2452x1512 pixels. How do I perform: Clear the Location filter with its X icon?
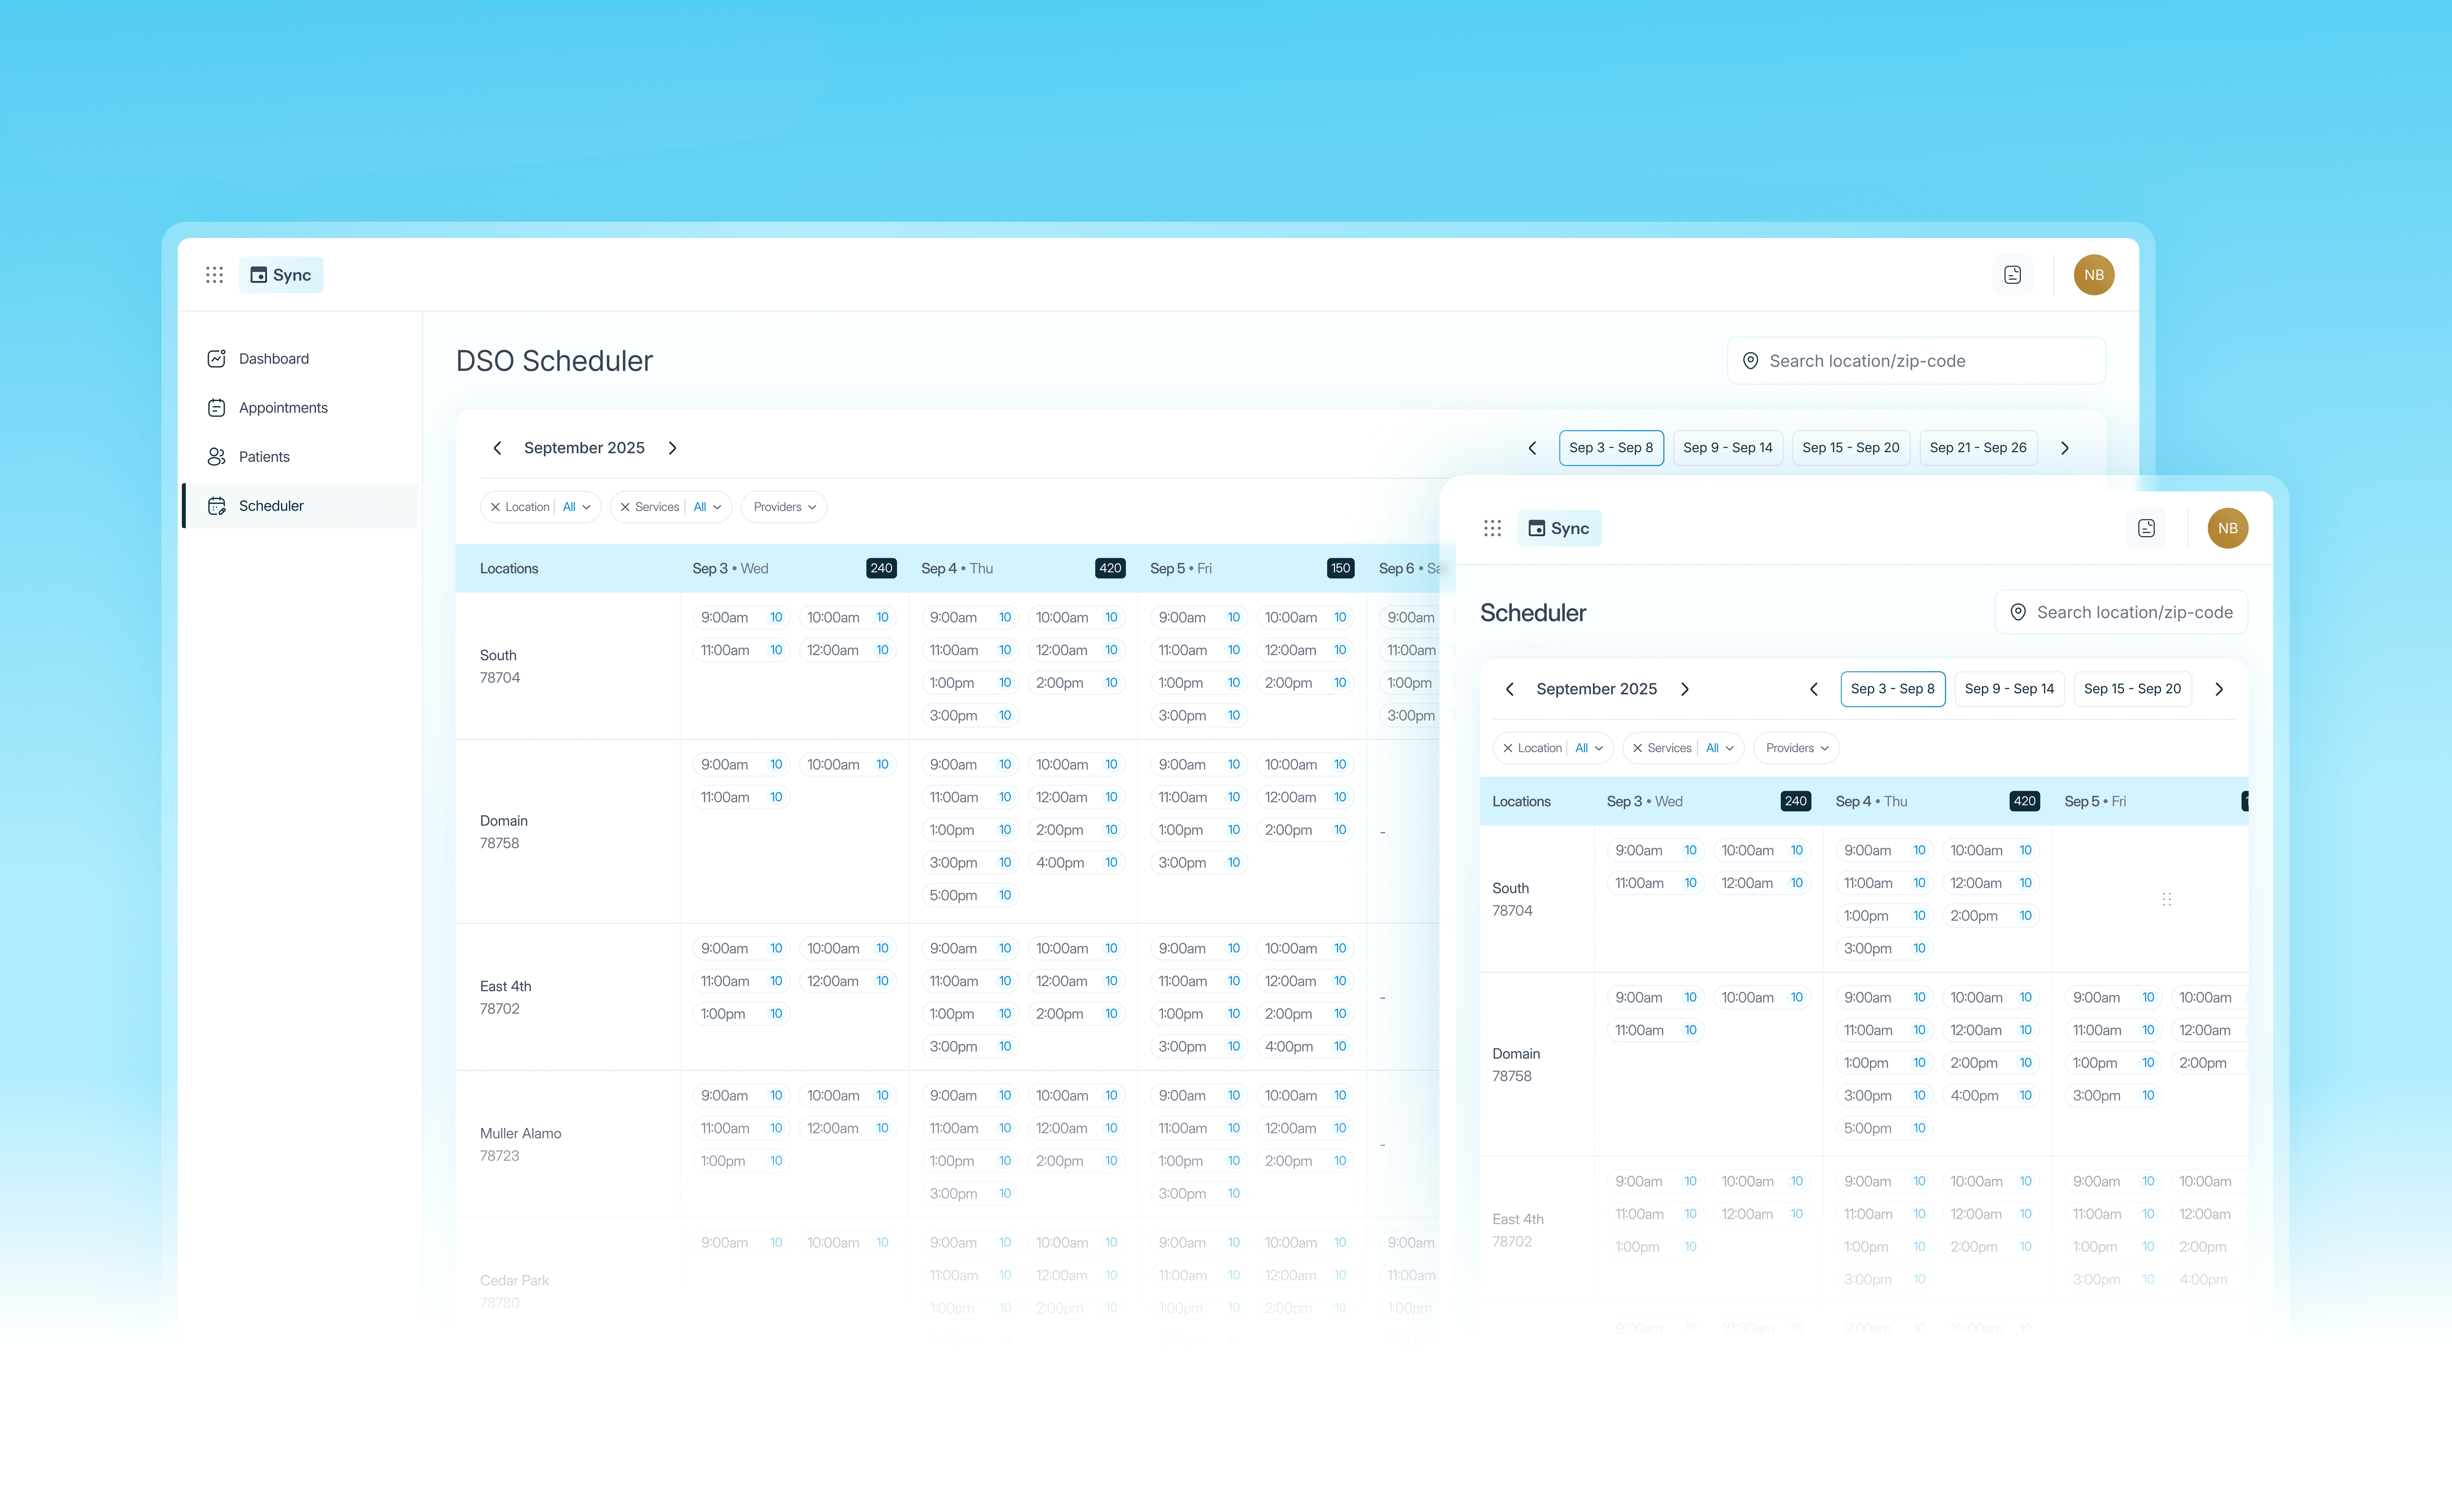click(x=495, y=507)
